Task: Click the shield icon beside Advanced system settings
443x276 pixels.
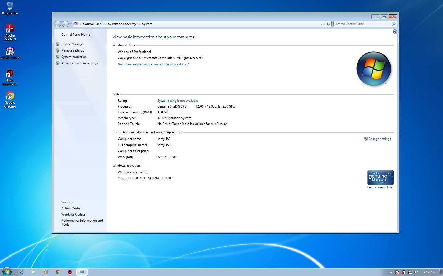Action: [57, 63]
